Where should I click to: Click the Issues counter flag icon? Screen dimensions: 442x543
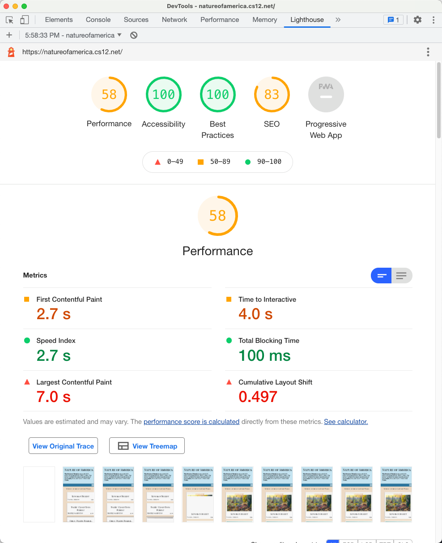393,20
